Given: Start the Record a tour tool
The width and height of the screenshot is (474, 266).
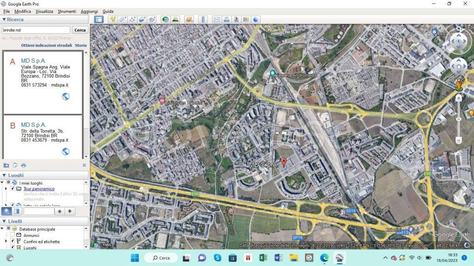Looking at the screenshot, I should pos(151,19).
